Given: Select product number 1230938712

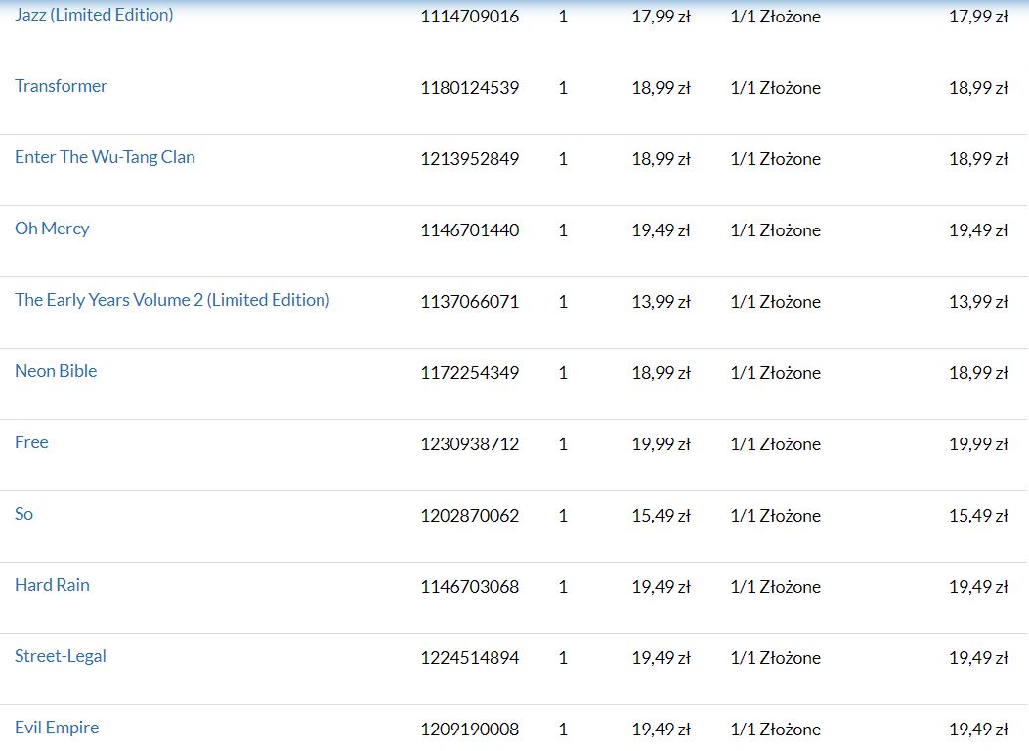Looking at the screenshot, I should tap(470, 444).
